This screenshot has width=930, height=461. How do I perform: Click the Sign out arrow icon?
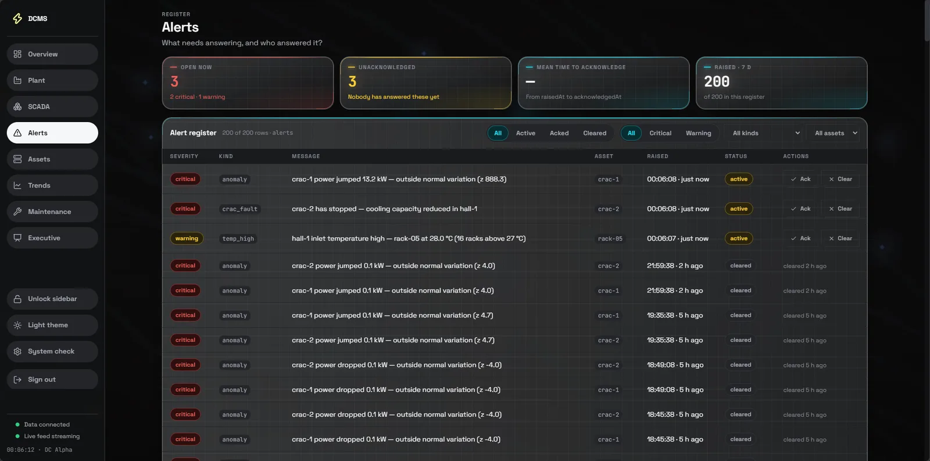coord(17,380)
